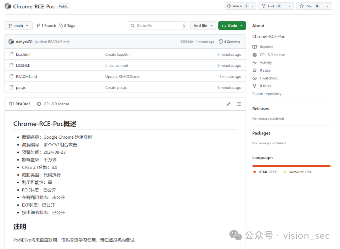
Task: Click the file icon next to Exp.html
Action: (x=12, y=54)
